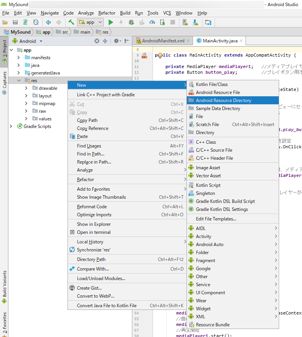Open the SDK Manager icon
Viewport: 302px width, 337px height.
pos(196,22)
